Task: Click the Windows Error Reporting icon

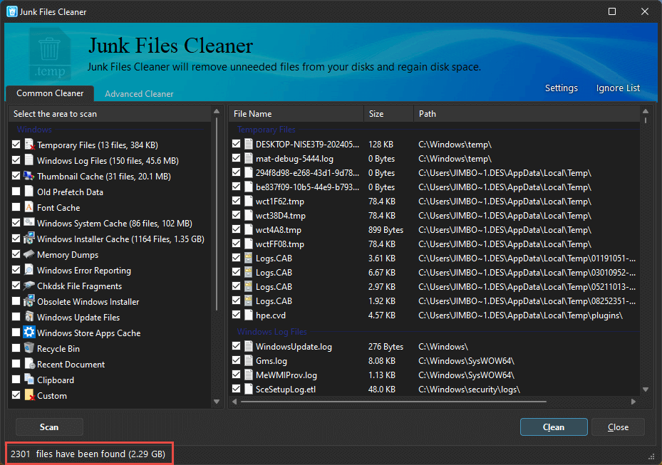Action: (x=29, y=270)
